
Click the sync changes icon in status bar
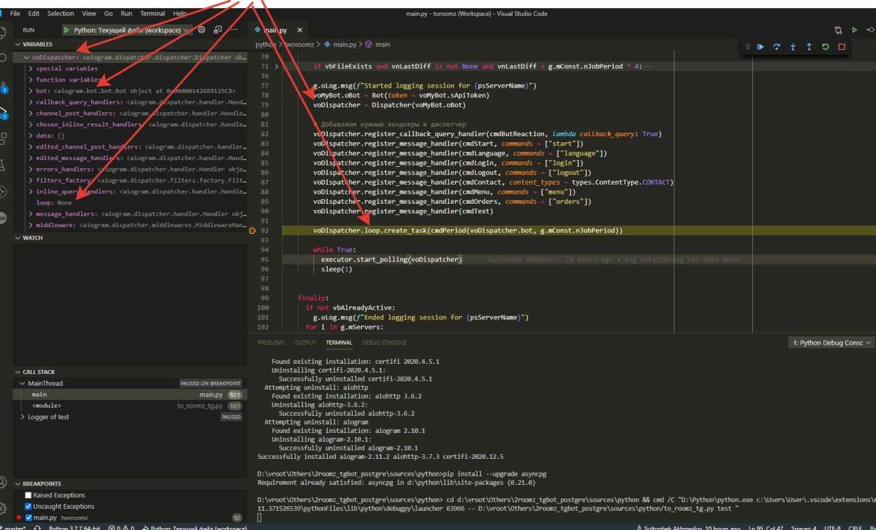tap(37, 528)
